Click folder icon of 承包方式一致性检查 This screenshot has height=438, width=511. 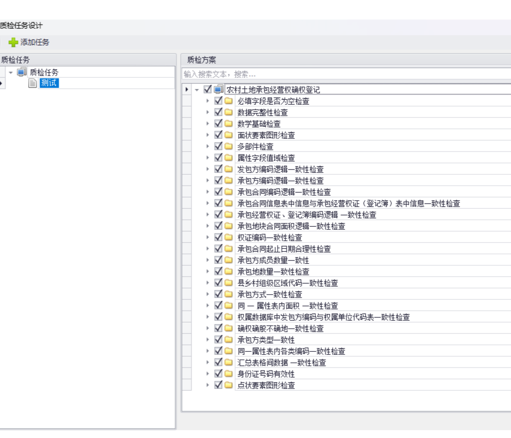[229, 294]
